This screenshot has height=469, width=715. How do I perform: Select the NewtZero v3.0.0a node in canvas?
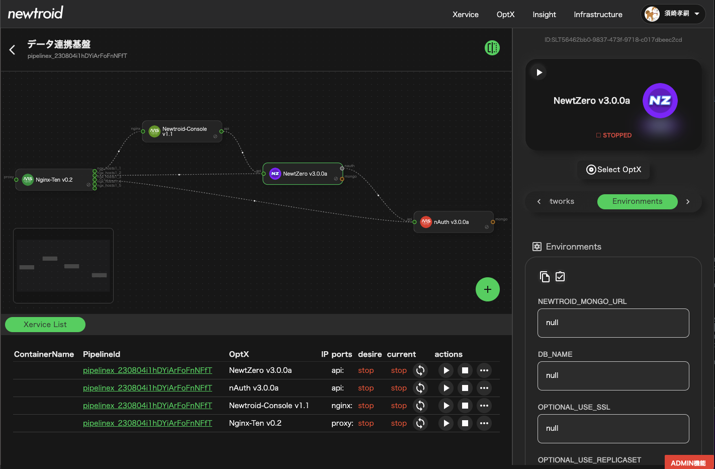tap(303, 174)
